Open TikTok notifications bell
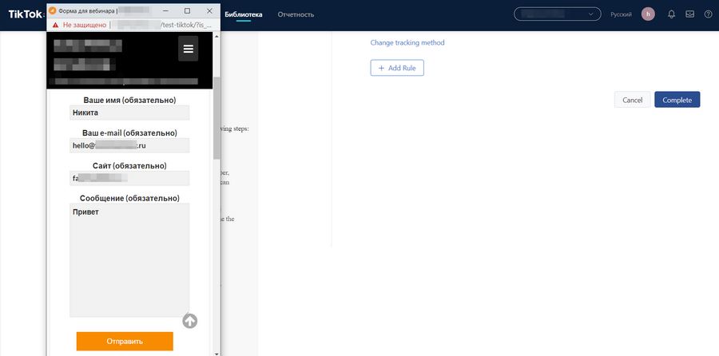Image resolution: width=719 pixels, height=356 pixels. pos(671,14)
